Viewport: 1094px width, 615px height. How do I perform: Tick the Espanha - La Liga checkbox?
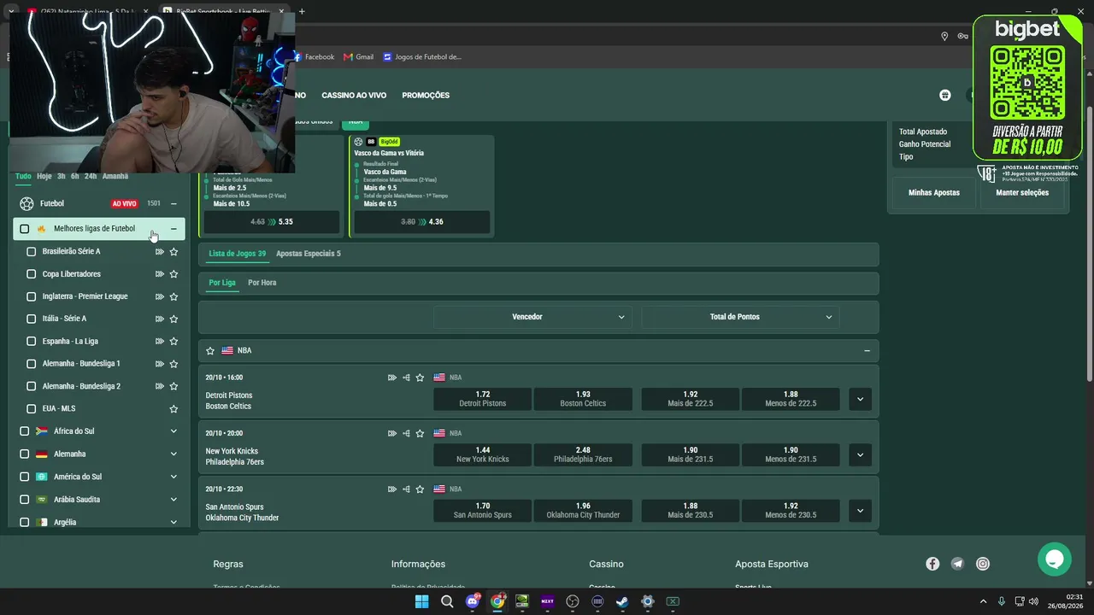[x=32, y=341]
